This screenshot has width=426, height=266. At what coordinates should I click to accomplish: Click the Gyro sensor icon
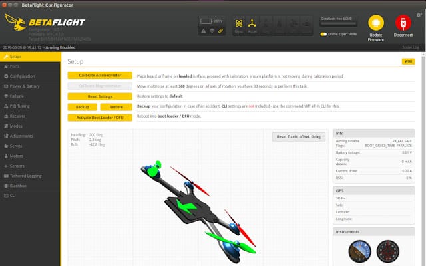pyautogui.click(x=239, y=24)
